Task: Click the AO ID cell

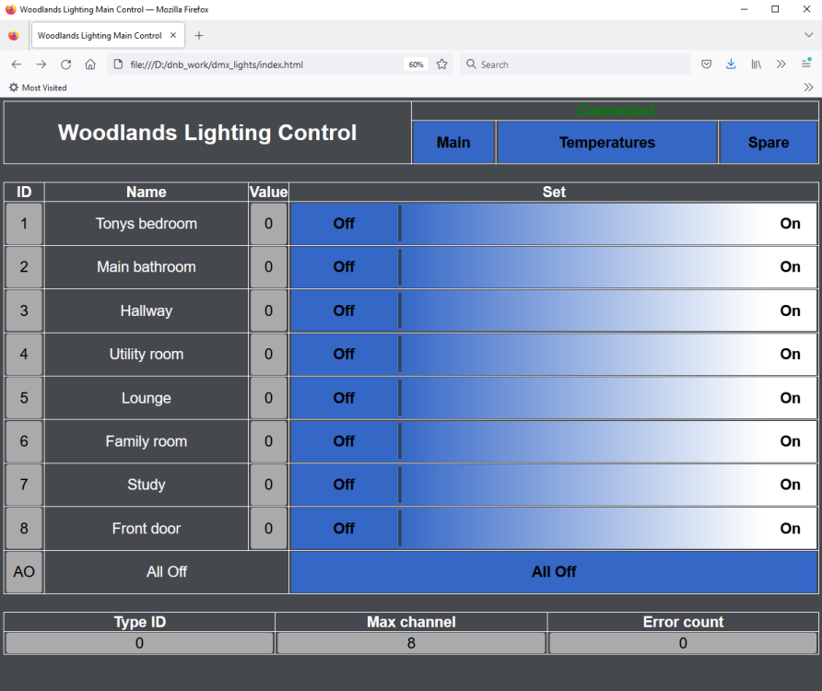Action: [24, 572]
